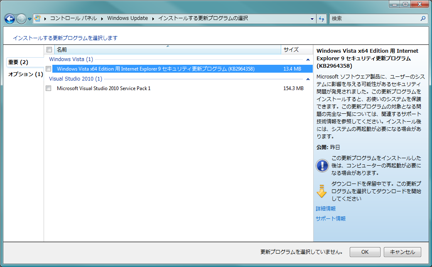Minimize the Windows Update window

(x=395, y=4)
